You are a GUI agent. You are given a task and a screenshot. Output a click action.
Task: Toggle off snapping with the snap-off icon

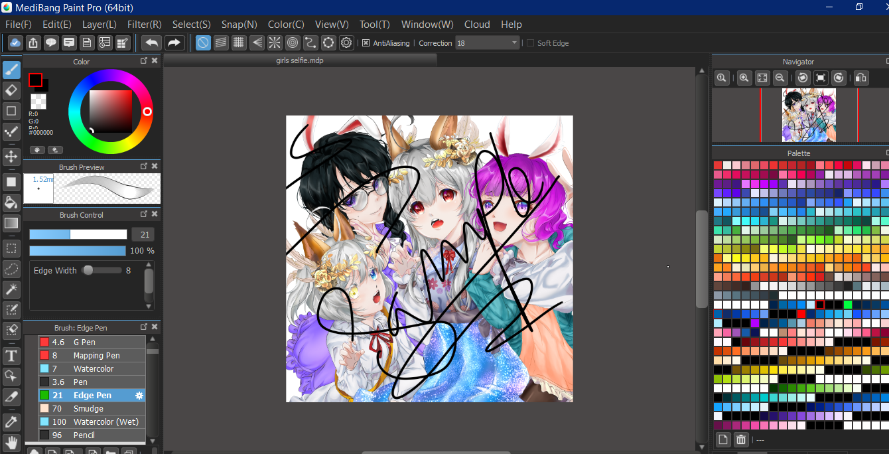click(202, 42)
